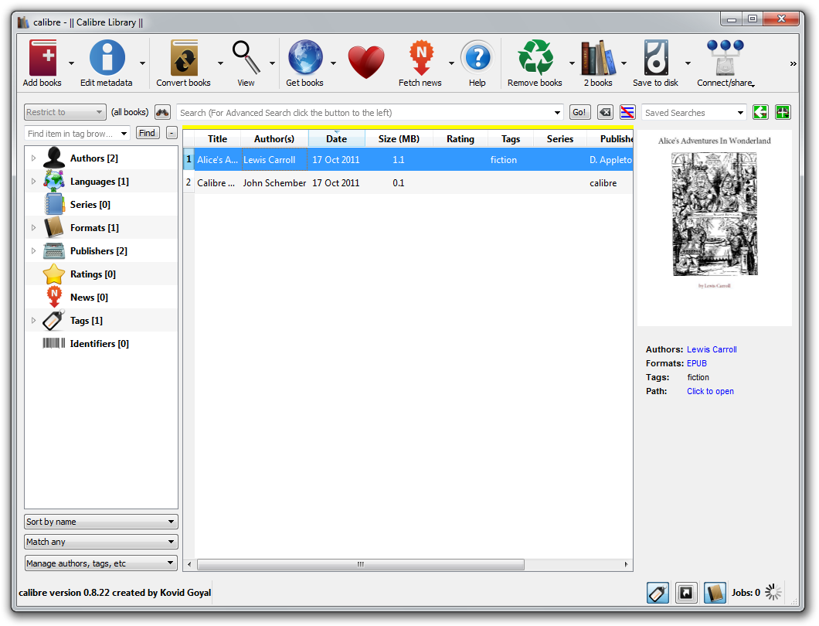
Task: Click the donate heart icon
Action: pyautogui.click(x=365, y=62)
